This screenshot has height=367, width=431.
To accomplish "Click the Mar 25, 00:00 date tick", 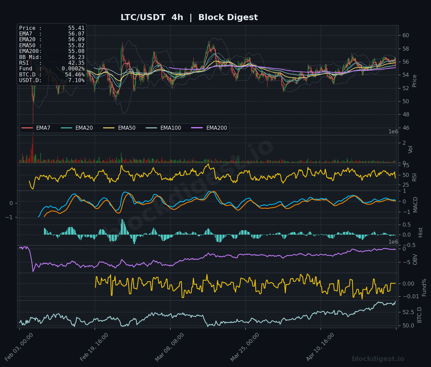I will pyautogui.click(x=245, y=347).
